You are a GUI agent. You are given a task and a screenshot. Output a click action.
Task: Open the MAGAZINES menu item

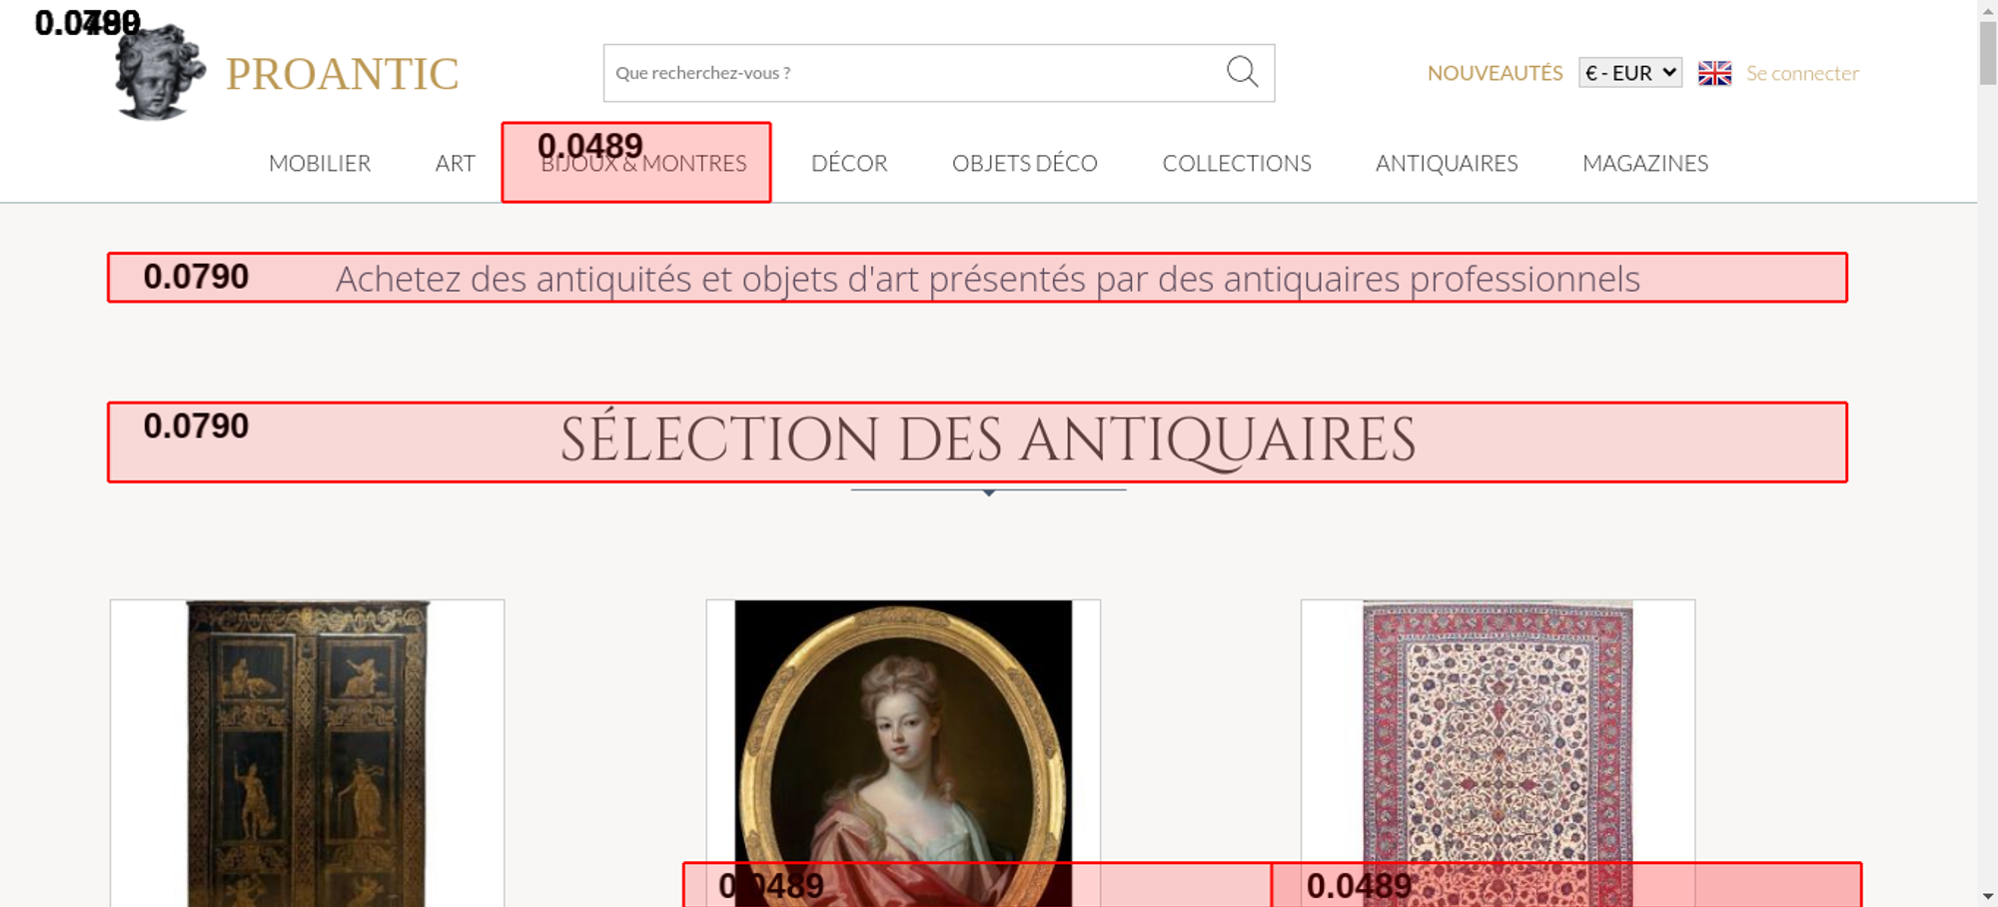(x=1644, y=163)
